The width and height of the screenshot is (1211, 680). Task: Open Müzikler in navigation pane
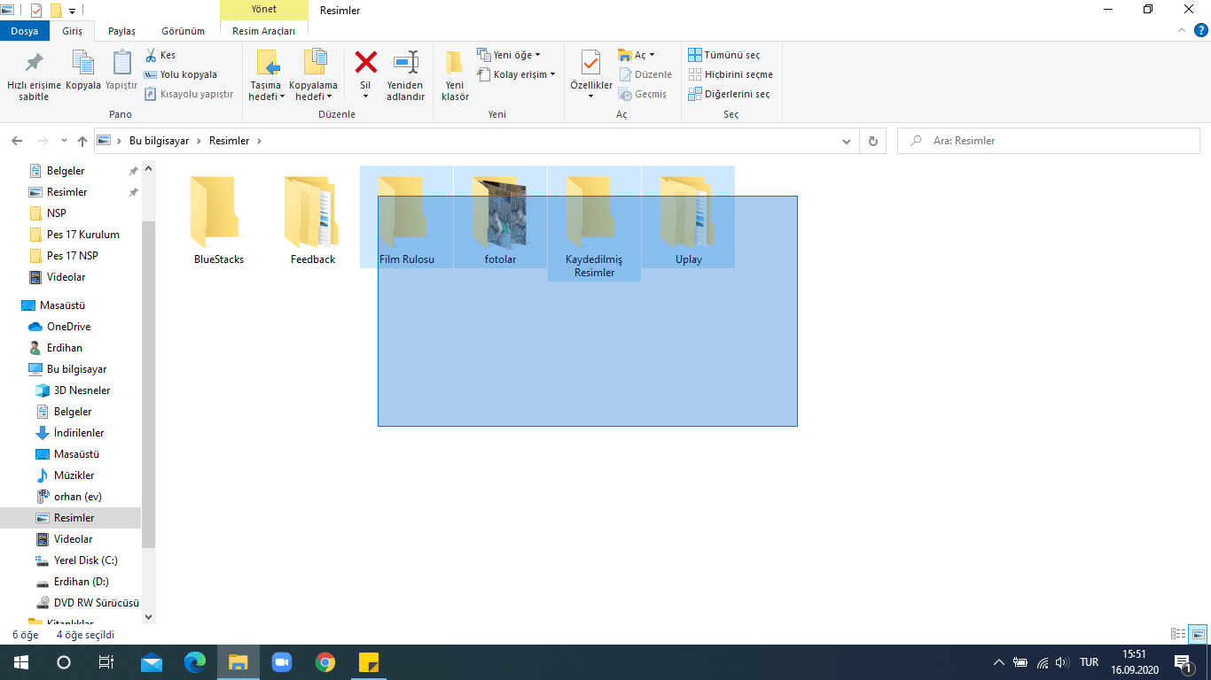coord(74,475)
